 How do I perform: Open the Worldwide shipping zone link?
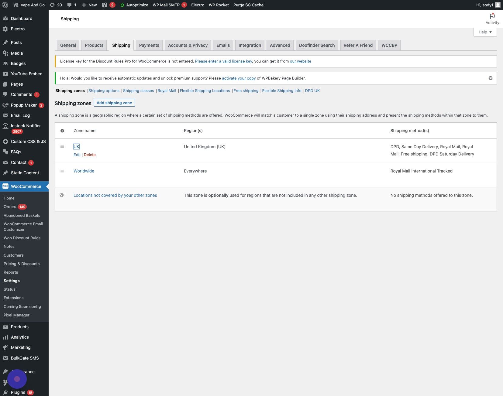pyautogui.click(x=84, y=171)
